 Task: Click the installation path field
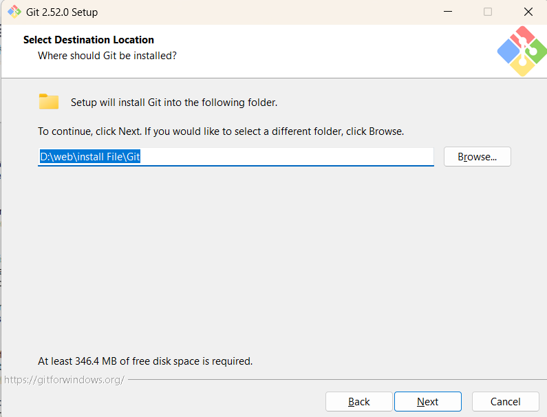[236, 157]
